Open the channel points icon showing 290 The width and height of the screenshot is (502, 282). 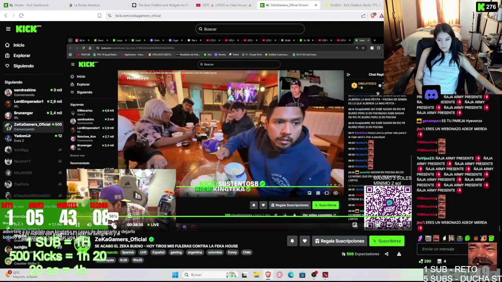[x=425, y=261]
